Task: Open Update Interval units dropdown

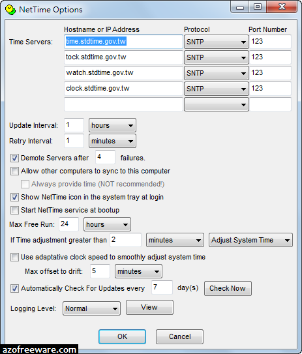Action: [112, 125]
